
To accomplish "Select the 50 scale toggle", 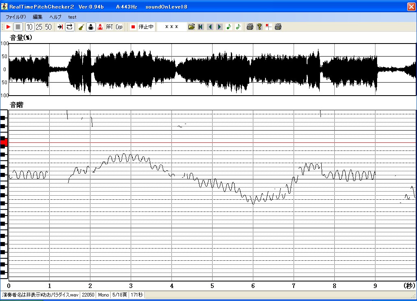I will [48, 27].
